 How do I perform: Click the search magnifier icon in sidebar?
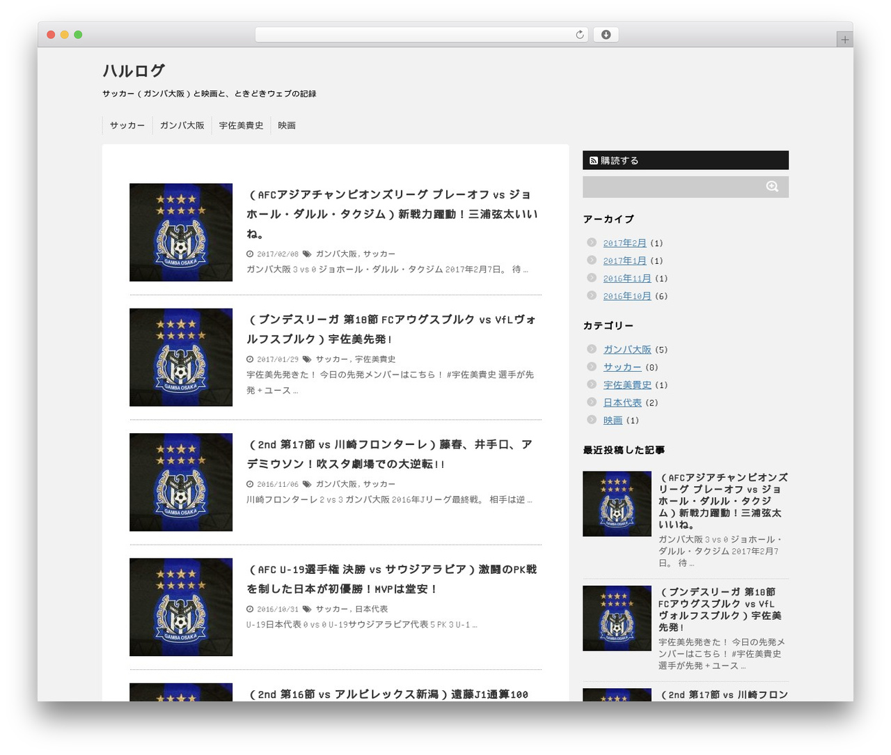[x=772, y=187]
